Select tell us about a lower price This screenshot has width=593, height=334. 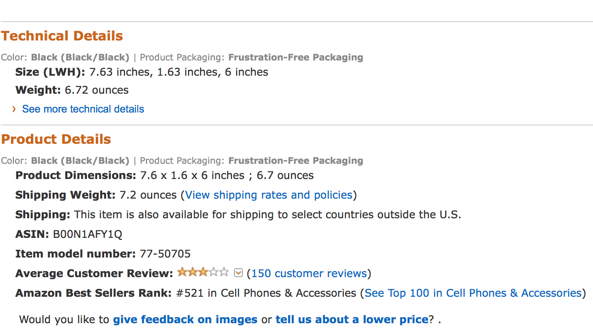[x=352, y=320]
